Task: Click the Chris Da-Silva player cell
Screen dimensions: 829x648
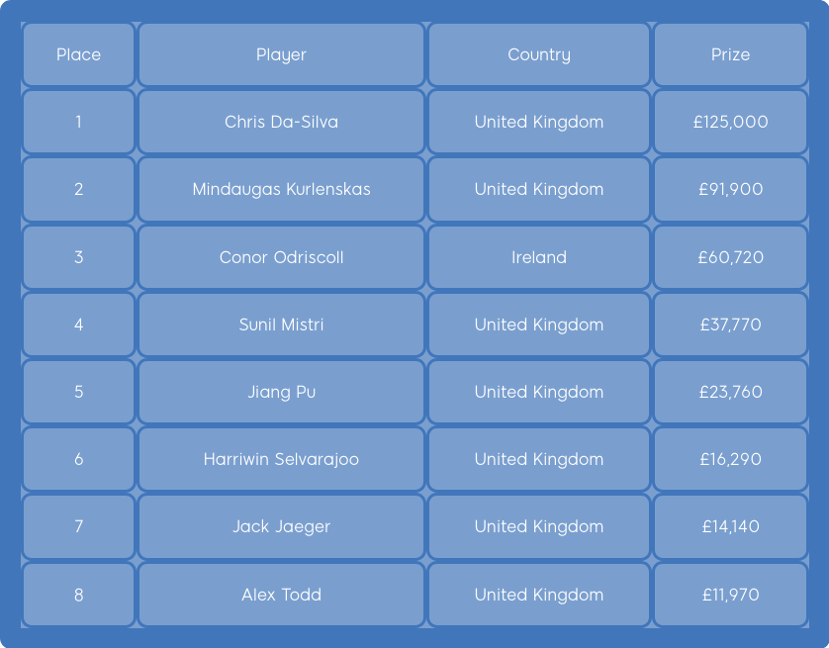Action: click(x=281, y=122)
